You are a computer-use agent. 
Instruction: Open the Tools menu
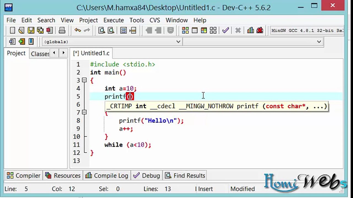(137, 20)
